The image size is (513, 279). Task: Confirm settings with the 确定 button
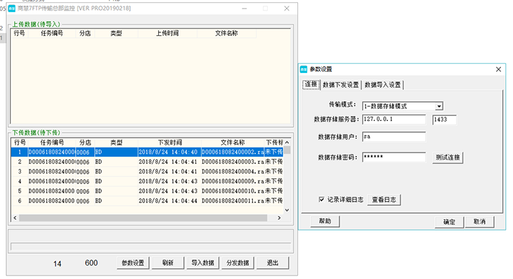pyautogui.click(x=449, y=222)
